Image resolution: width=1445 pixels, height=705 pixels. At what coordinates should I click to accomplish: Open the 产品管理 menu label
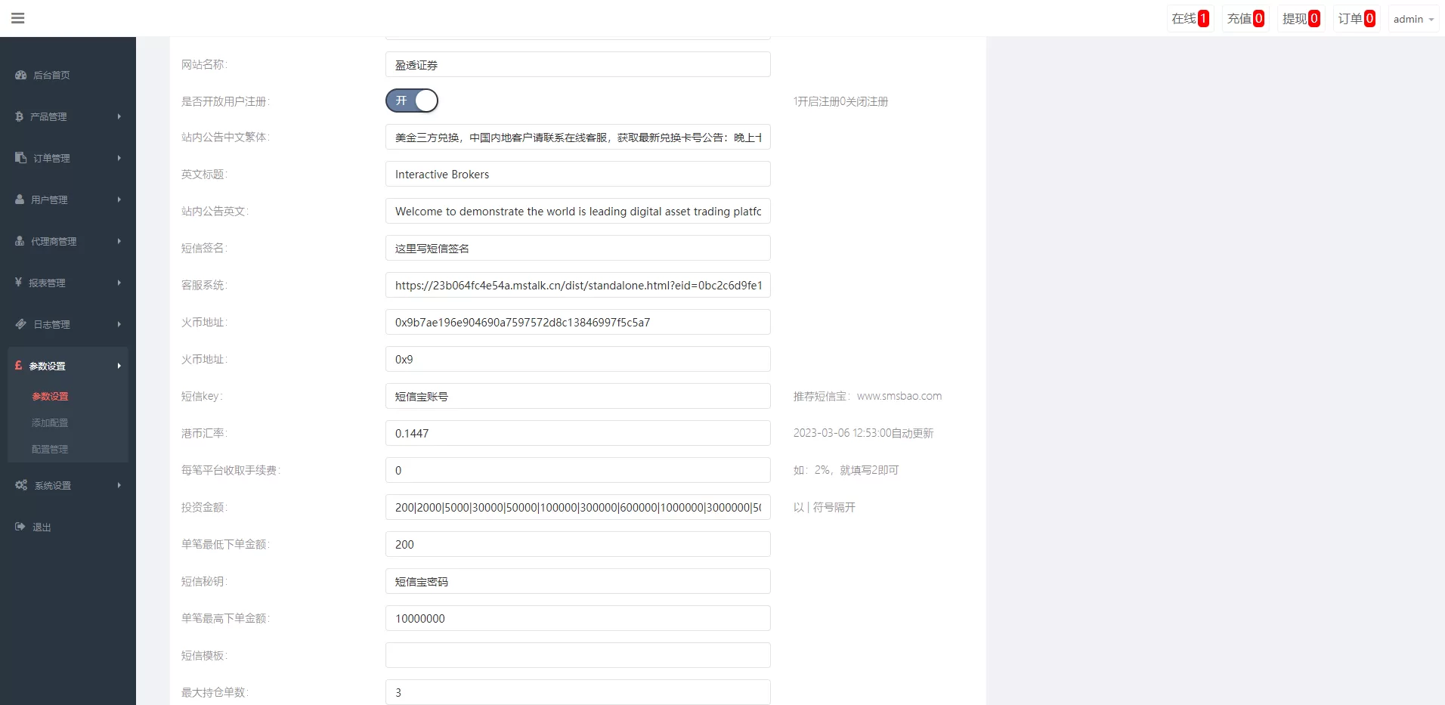48,116
